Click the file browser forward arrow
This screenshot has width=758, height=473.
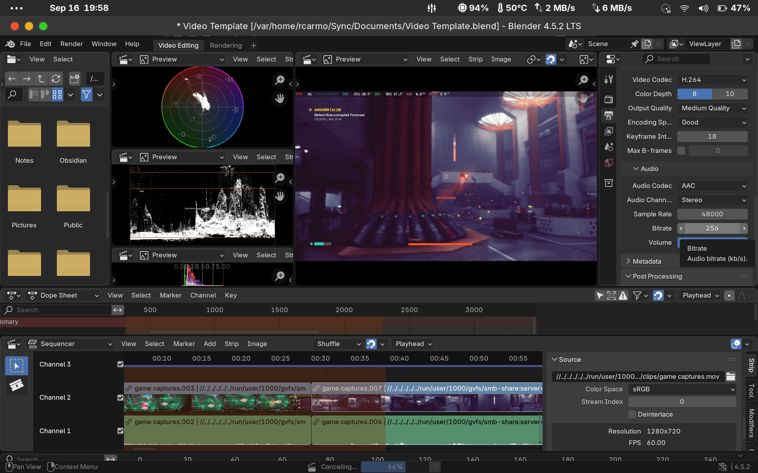click(26, 79)
